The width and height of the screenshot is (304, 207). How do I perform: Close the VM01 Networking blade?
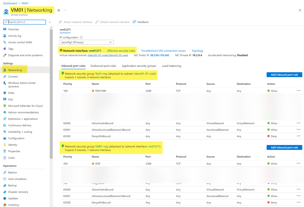(x=300, y=10)
